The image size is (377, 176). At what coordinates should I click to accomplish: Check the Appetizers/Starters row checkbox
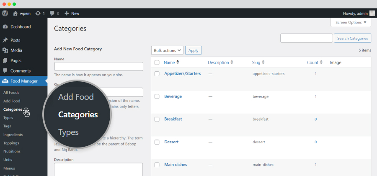pos(157,74)
